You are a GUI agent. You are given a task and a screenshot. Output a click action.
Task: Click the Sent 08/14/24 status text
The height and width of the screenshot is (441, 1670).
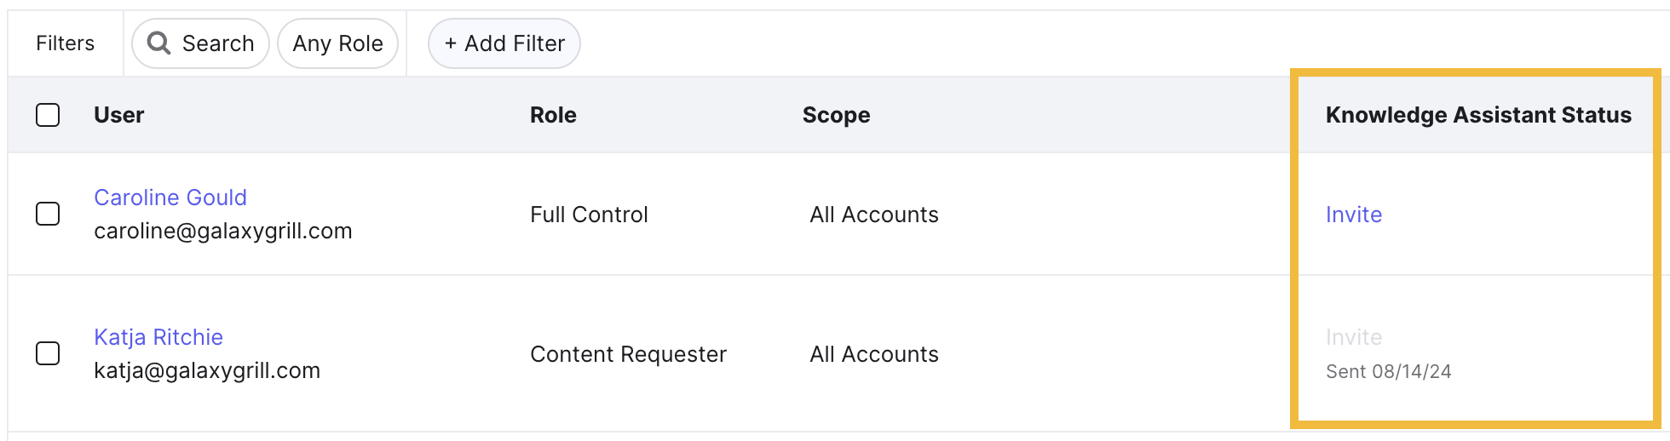click(1389, 371)
